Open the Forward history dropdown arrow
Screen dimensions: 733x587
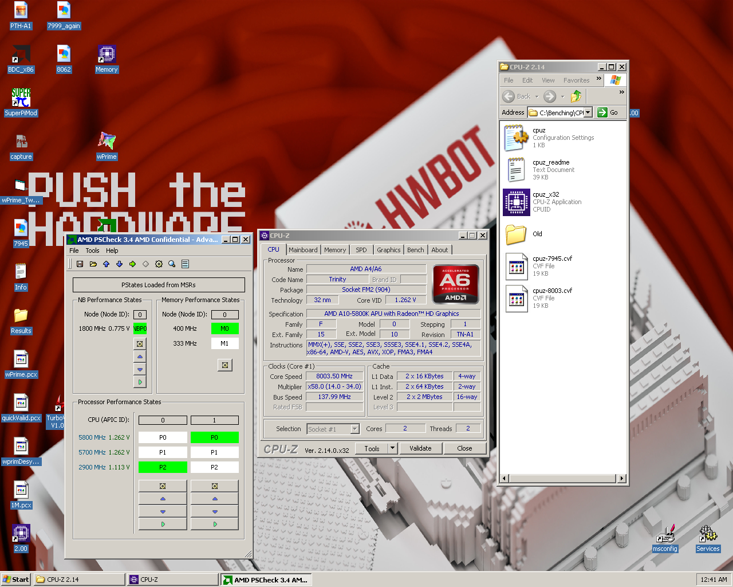(x=562, y=96)
